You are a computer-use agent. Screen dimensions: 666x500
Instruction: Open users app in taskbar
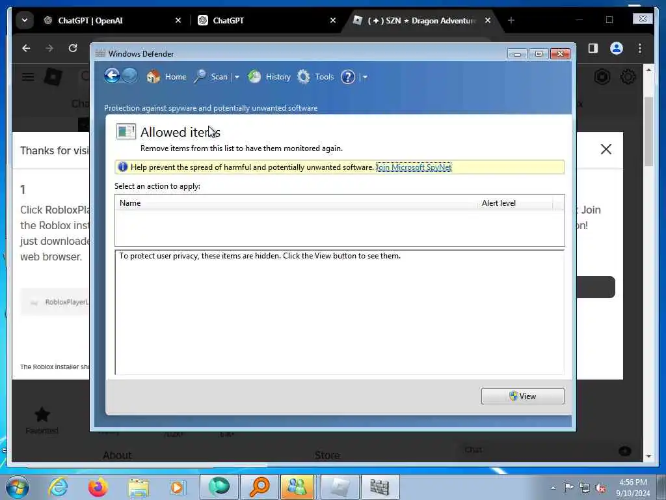(297, 487)
